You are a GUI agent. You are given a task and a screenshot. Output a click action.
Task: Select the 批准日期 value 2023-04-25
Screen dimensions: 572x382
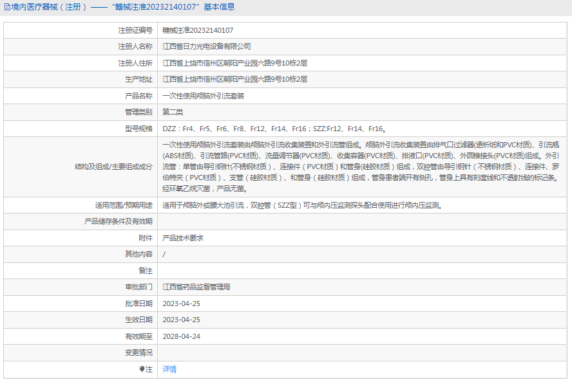pos(181,304)
